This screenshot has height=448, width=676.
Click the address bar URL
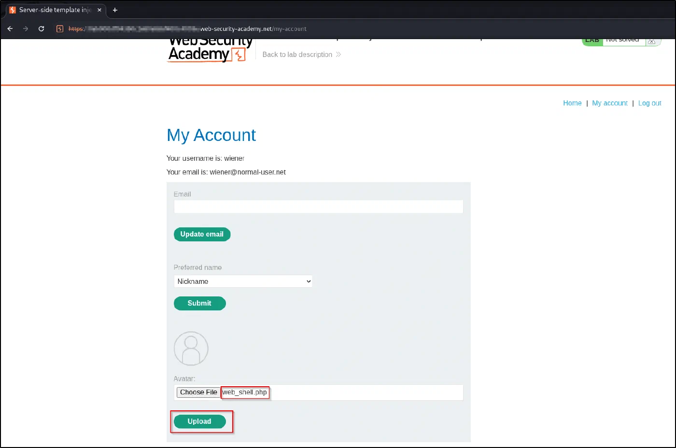tap(187, 29)
